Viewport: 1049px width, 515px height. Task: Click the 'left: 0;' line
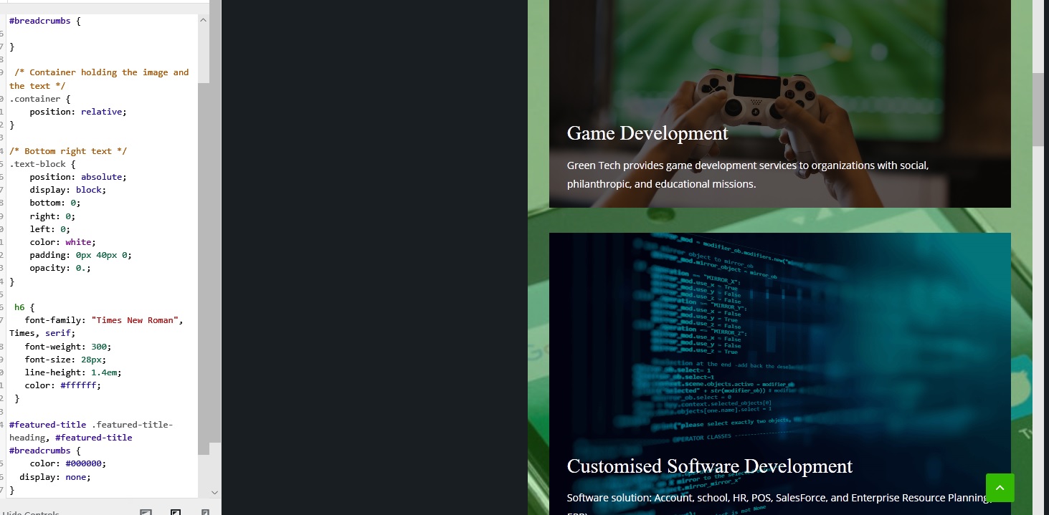(49, 229)
